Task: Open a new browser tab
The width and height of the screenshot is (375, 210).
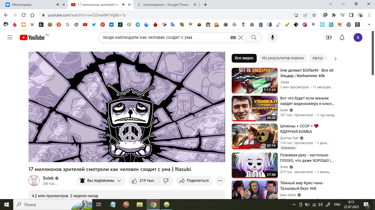Action: (x=205, y=5)
